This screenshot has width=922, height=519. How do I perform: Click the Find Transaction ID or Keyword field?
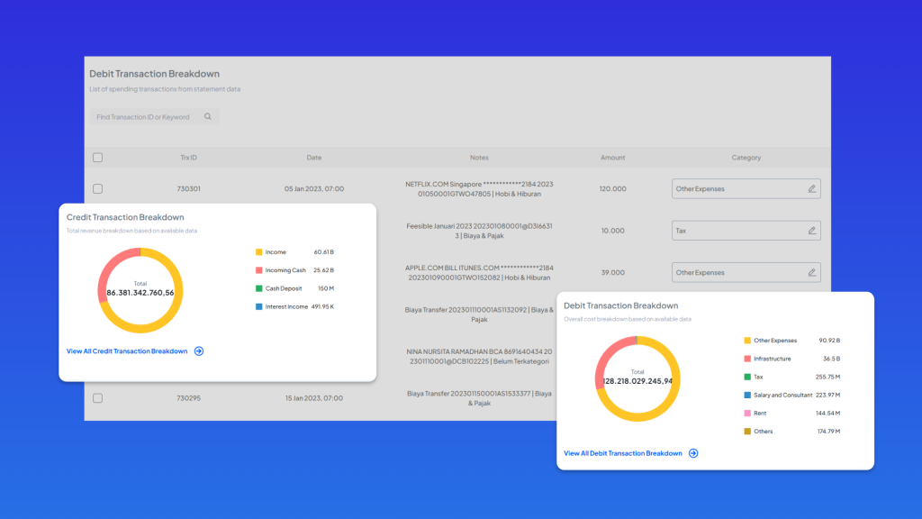coord(144,117)
